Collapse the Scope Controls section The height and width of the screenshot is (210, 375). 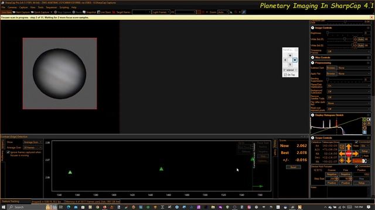coord(312,138)
